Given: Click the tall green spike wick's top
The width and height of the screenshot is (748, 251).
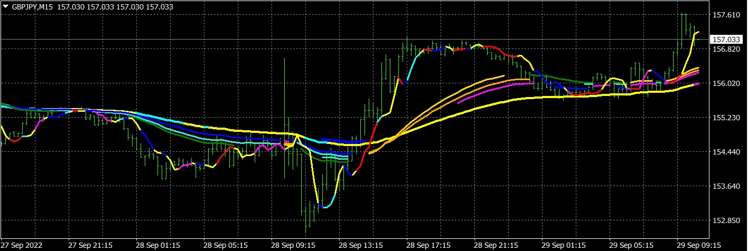Looking at the screenshot, I should [285, 59].
